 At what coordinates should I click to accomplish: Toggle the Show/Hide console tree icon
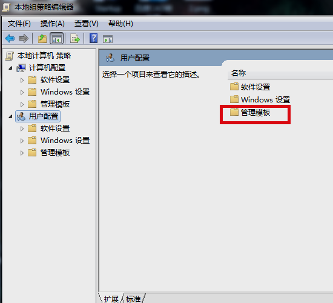pos(56,39)
